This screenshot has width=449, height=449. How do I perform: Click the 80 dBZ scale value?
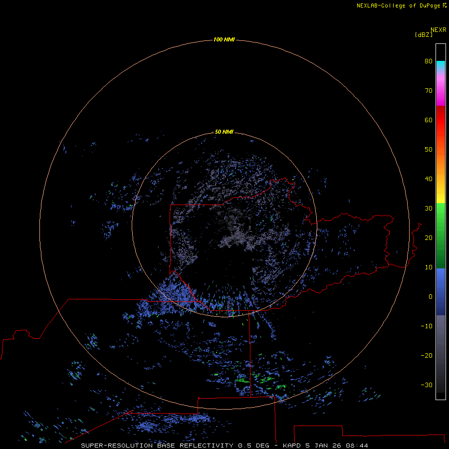click(x=429, y=61)
